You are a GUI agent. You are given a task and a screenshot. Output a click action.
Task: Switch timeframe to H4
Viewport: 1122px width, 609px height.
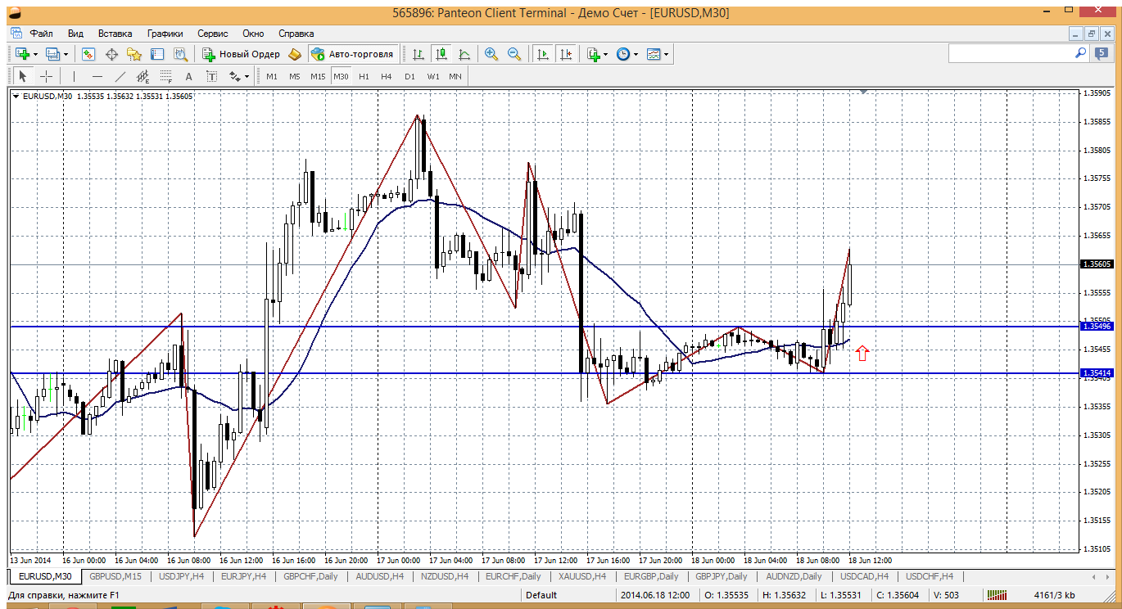pyautogui.click(x=387, y=76)
